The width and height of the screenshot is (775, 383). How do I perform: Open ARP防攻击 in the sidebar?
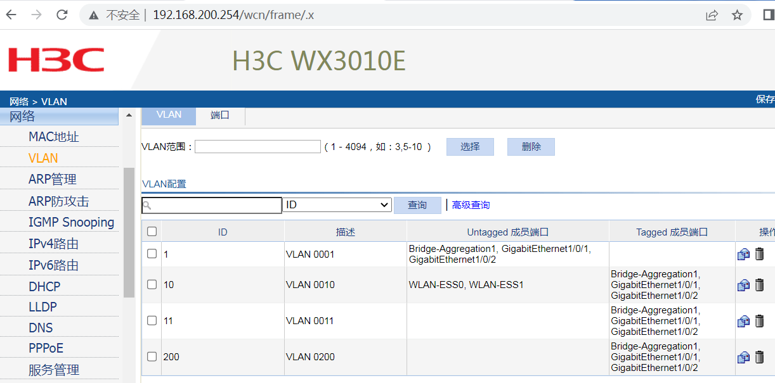point(59,201)
